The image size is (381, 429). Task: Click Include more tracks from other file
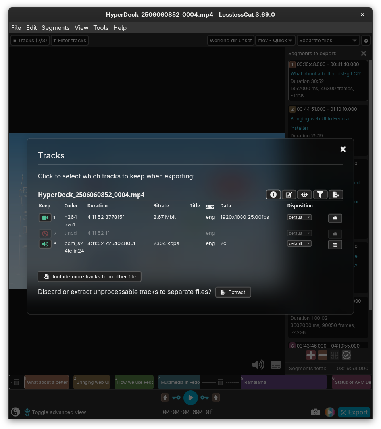[90, 276]
